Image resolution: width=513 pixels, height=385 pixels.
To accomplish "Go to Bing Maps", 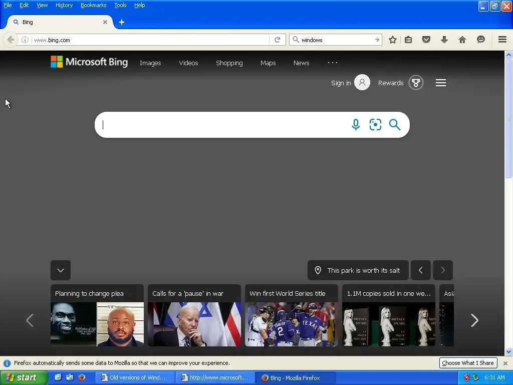I will (x=268, y=63).
